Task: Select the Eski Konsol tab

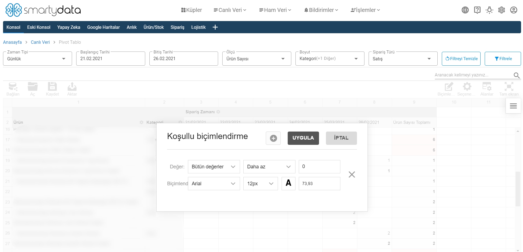Action: click(x=39, y=27)
